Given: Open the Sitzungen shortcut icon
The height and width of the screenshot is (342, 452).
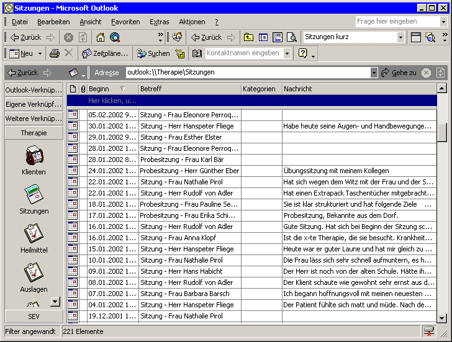Looking at the screenshot, I should (x=34, y=194).
